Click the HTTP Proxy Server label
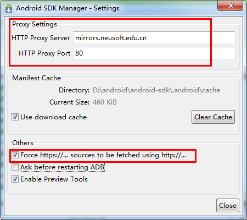Viewport: 247px width, 220px height. pos(41,38)
